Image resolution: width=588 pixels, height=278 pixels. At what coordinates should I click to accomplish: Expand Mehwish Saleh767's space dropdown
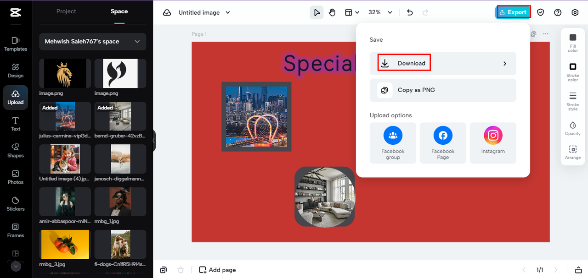tap(93, 41)
